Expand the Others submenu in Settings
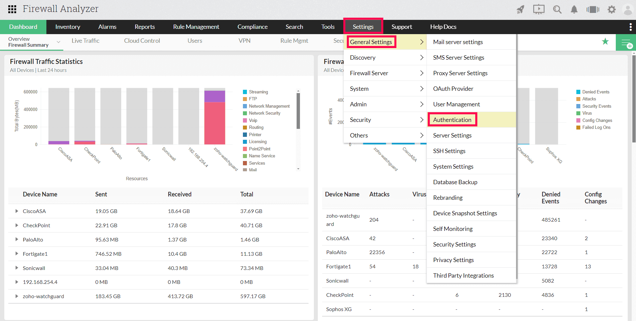This screenshot has height=321, width=636. [359, 135]
